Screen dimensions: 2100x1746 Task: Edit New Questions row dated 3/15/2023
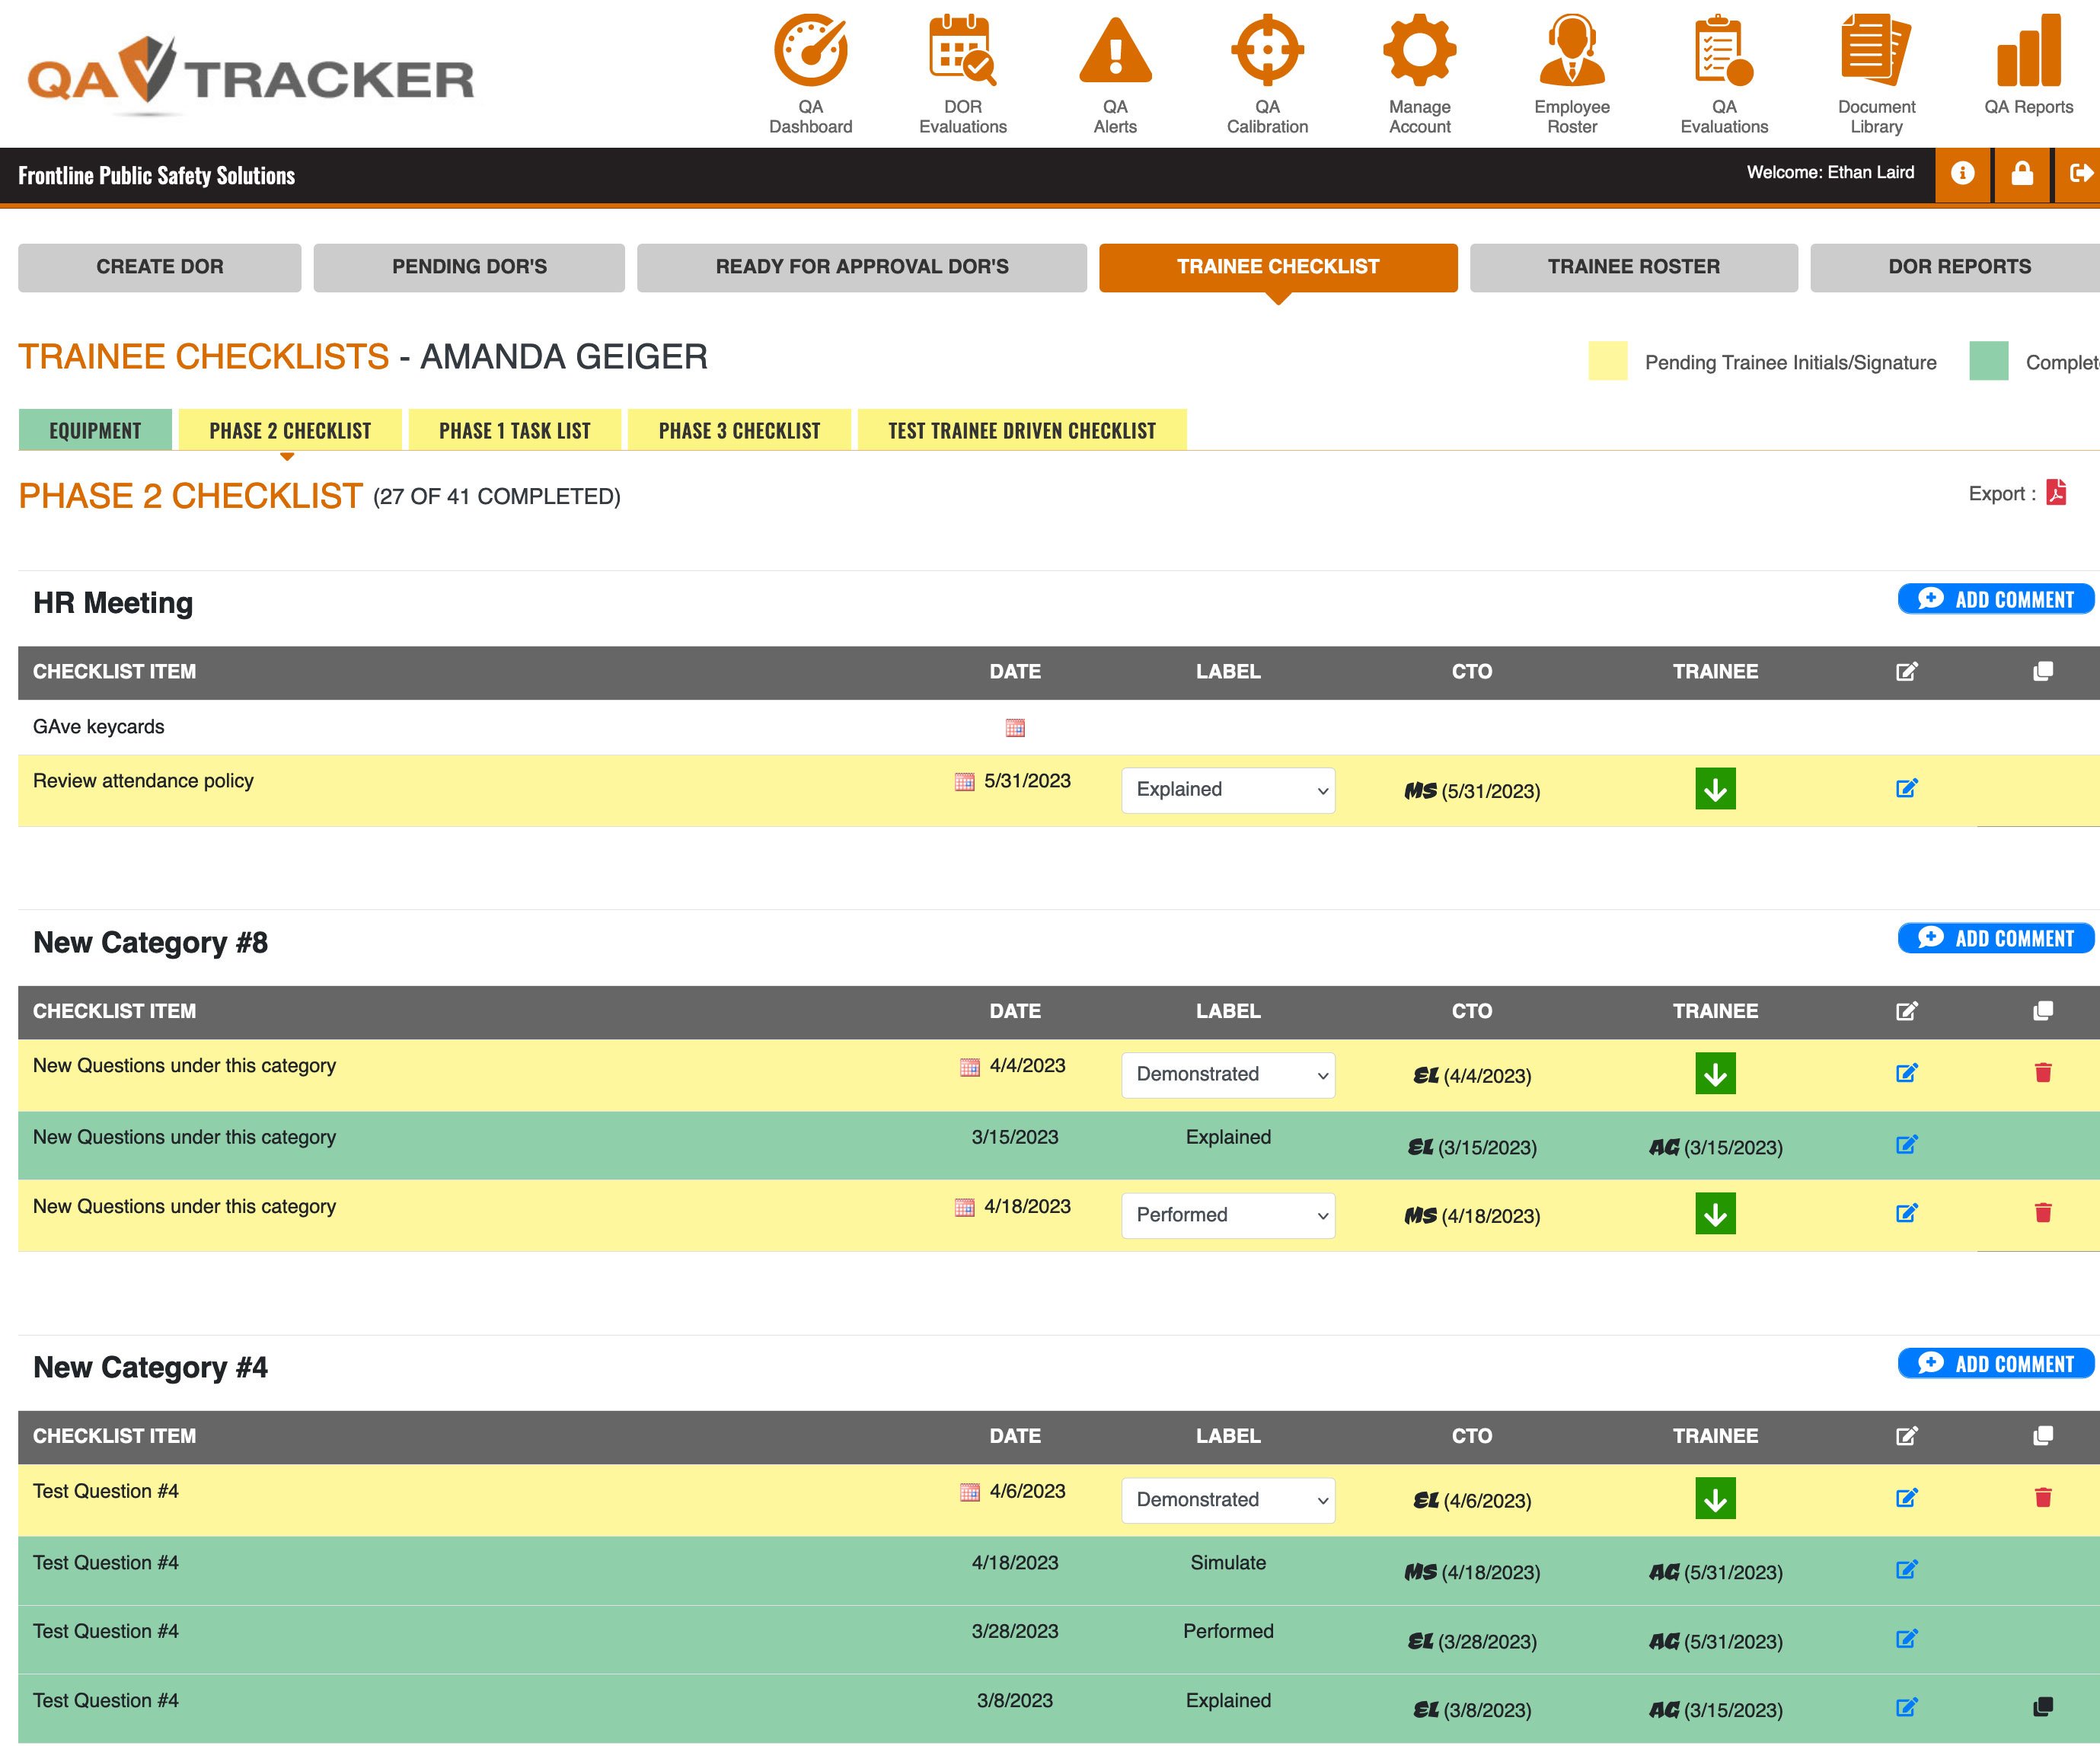(x=1906, y=1144)
